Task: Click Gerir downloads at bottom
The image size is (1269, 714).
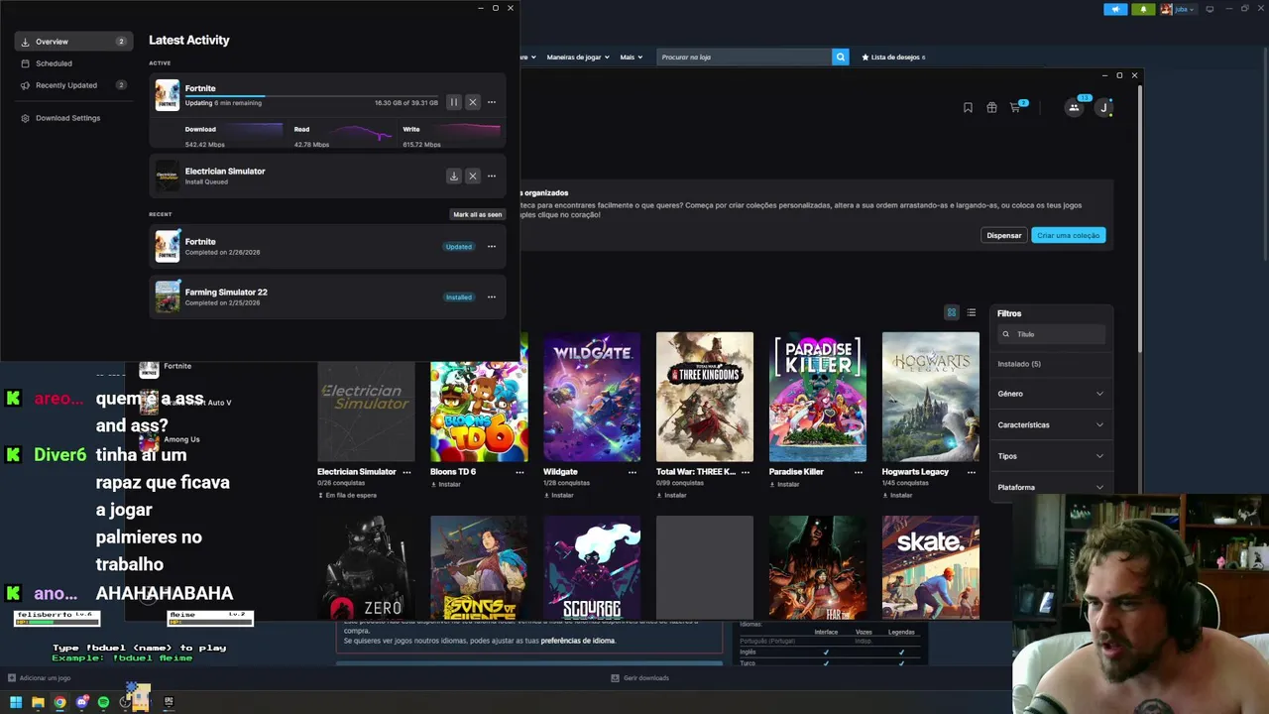Action: [640, 678]
